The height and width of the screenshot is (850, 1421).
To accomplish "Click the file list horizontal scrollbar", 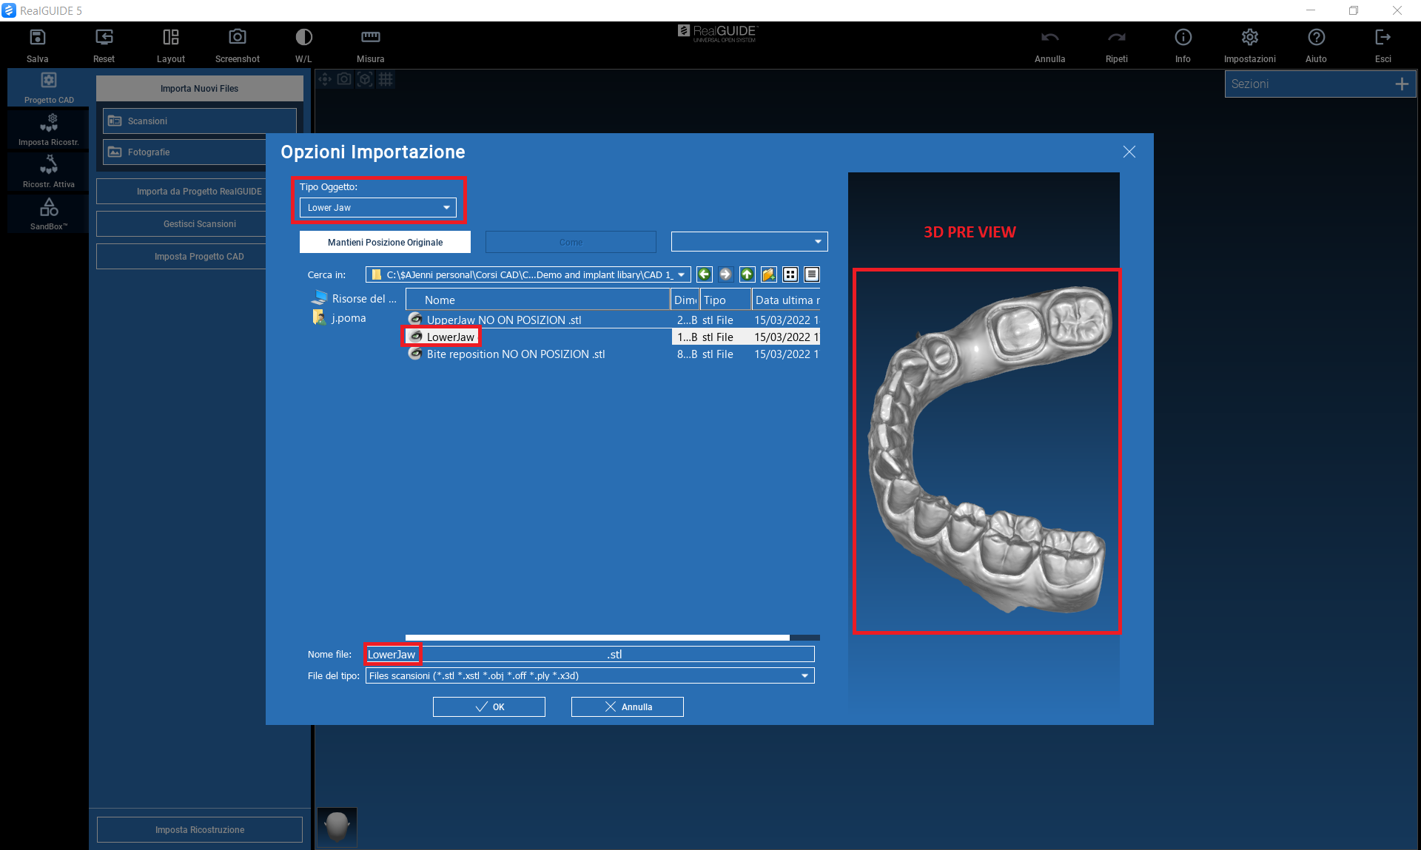I will point(597,637).
